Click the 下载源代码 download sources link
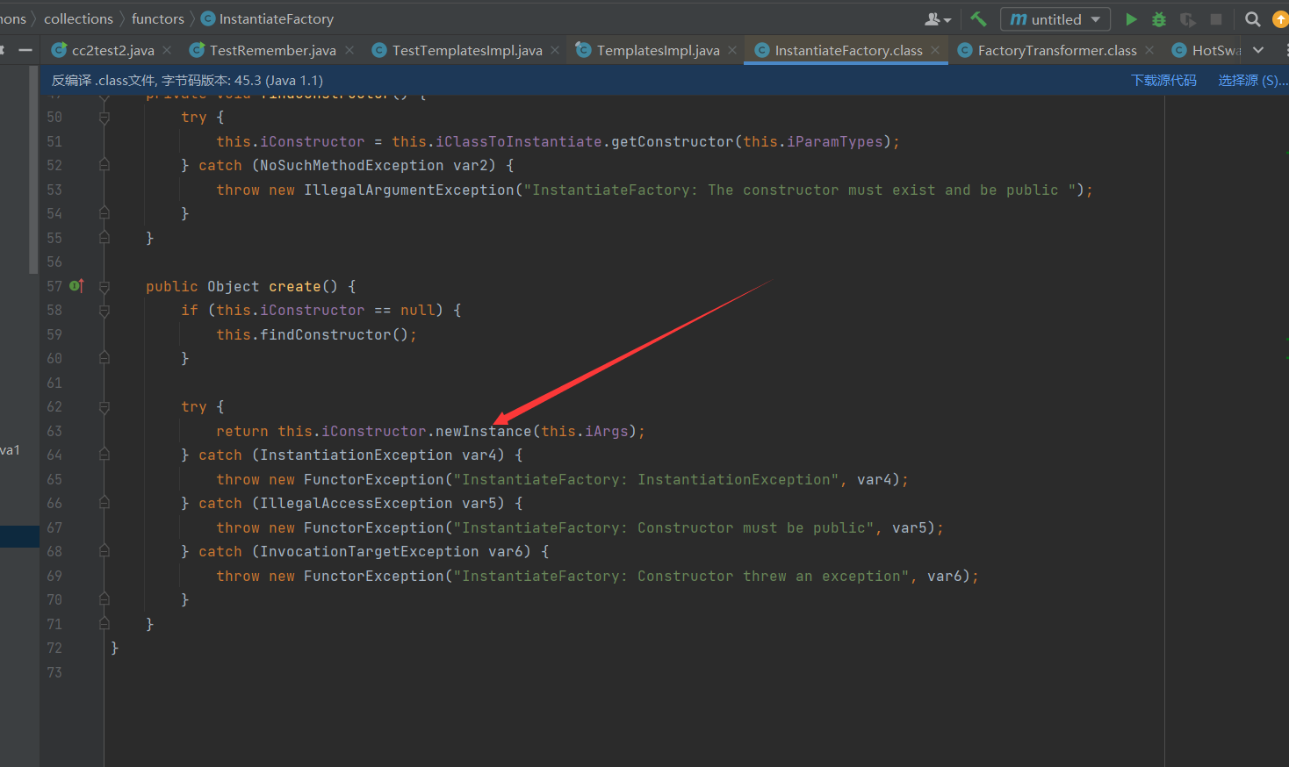 pyautogui.click(x=1163, y=80)
